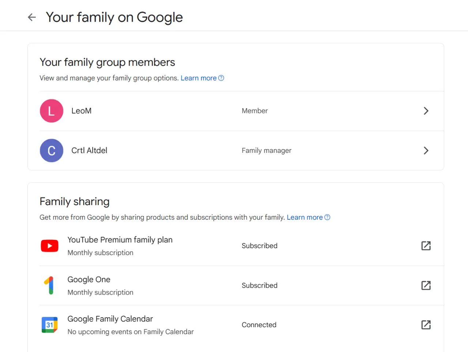Image resolution: width=468 pixels, height=352 pixels.
Task: Open Google One external link icon
Action: (426, 285)
